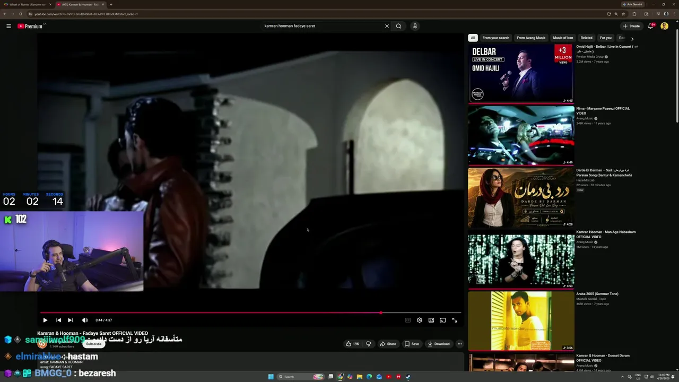Clear the search box text

coord(387,26)
